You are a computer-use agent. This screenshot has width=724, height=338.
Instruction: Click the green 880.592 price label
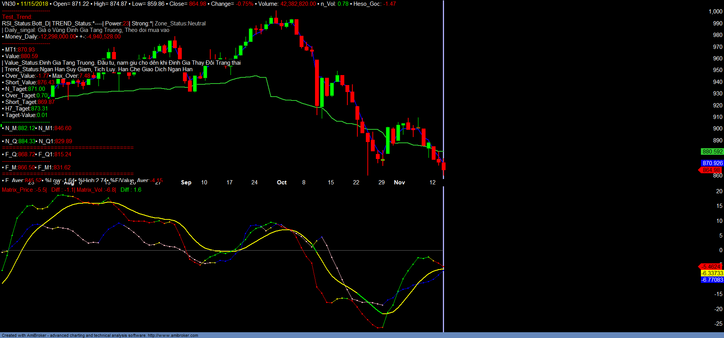pyautogui.click(x=712, y=152)
